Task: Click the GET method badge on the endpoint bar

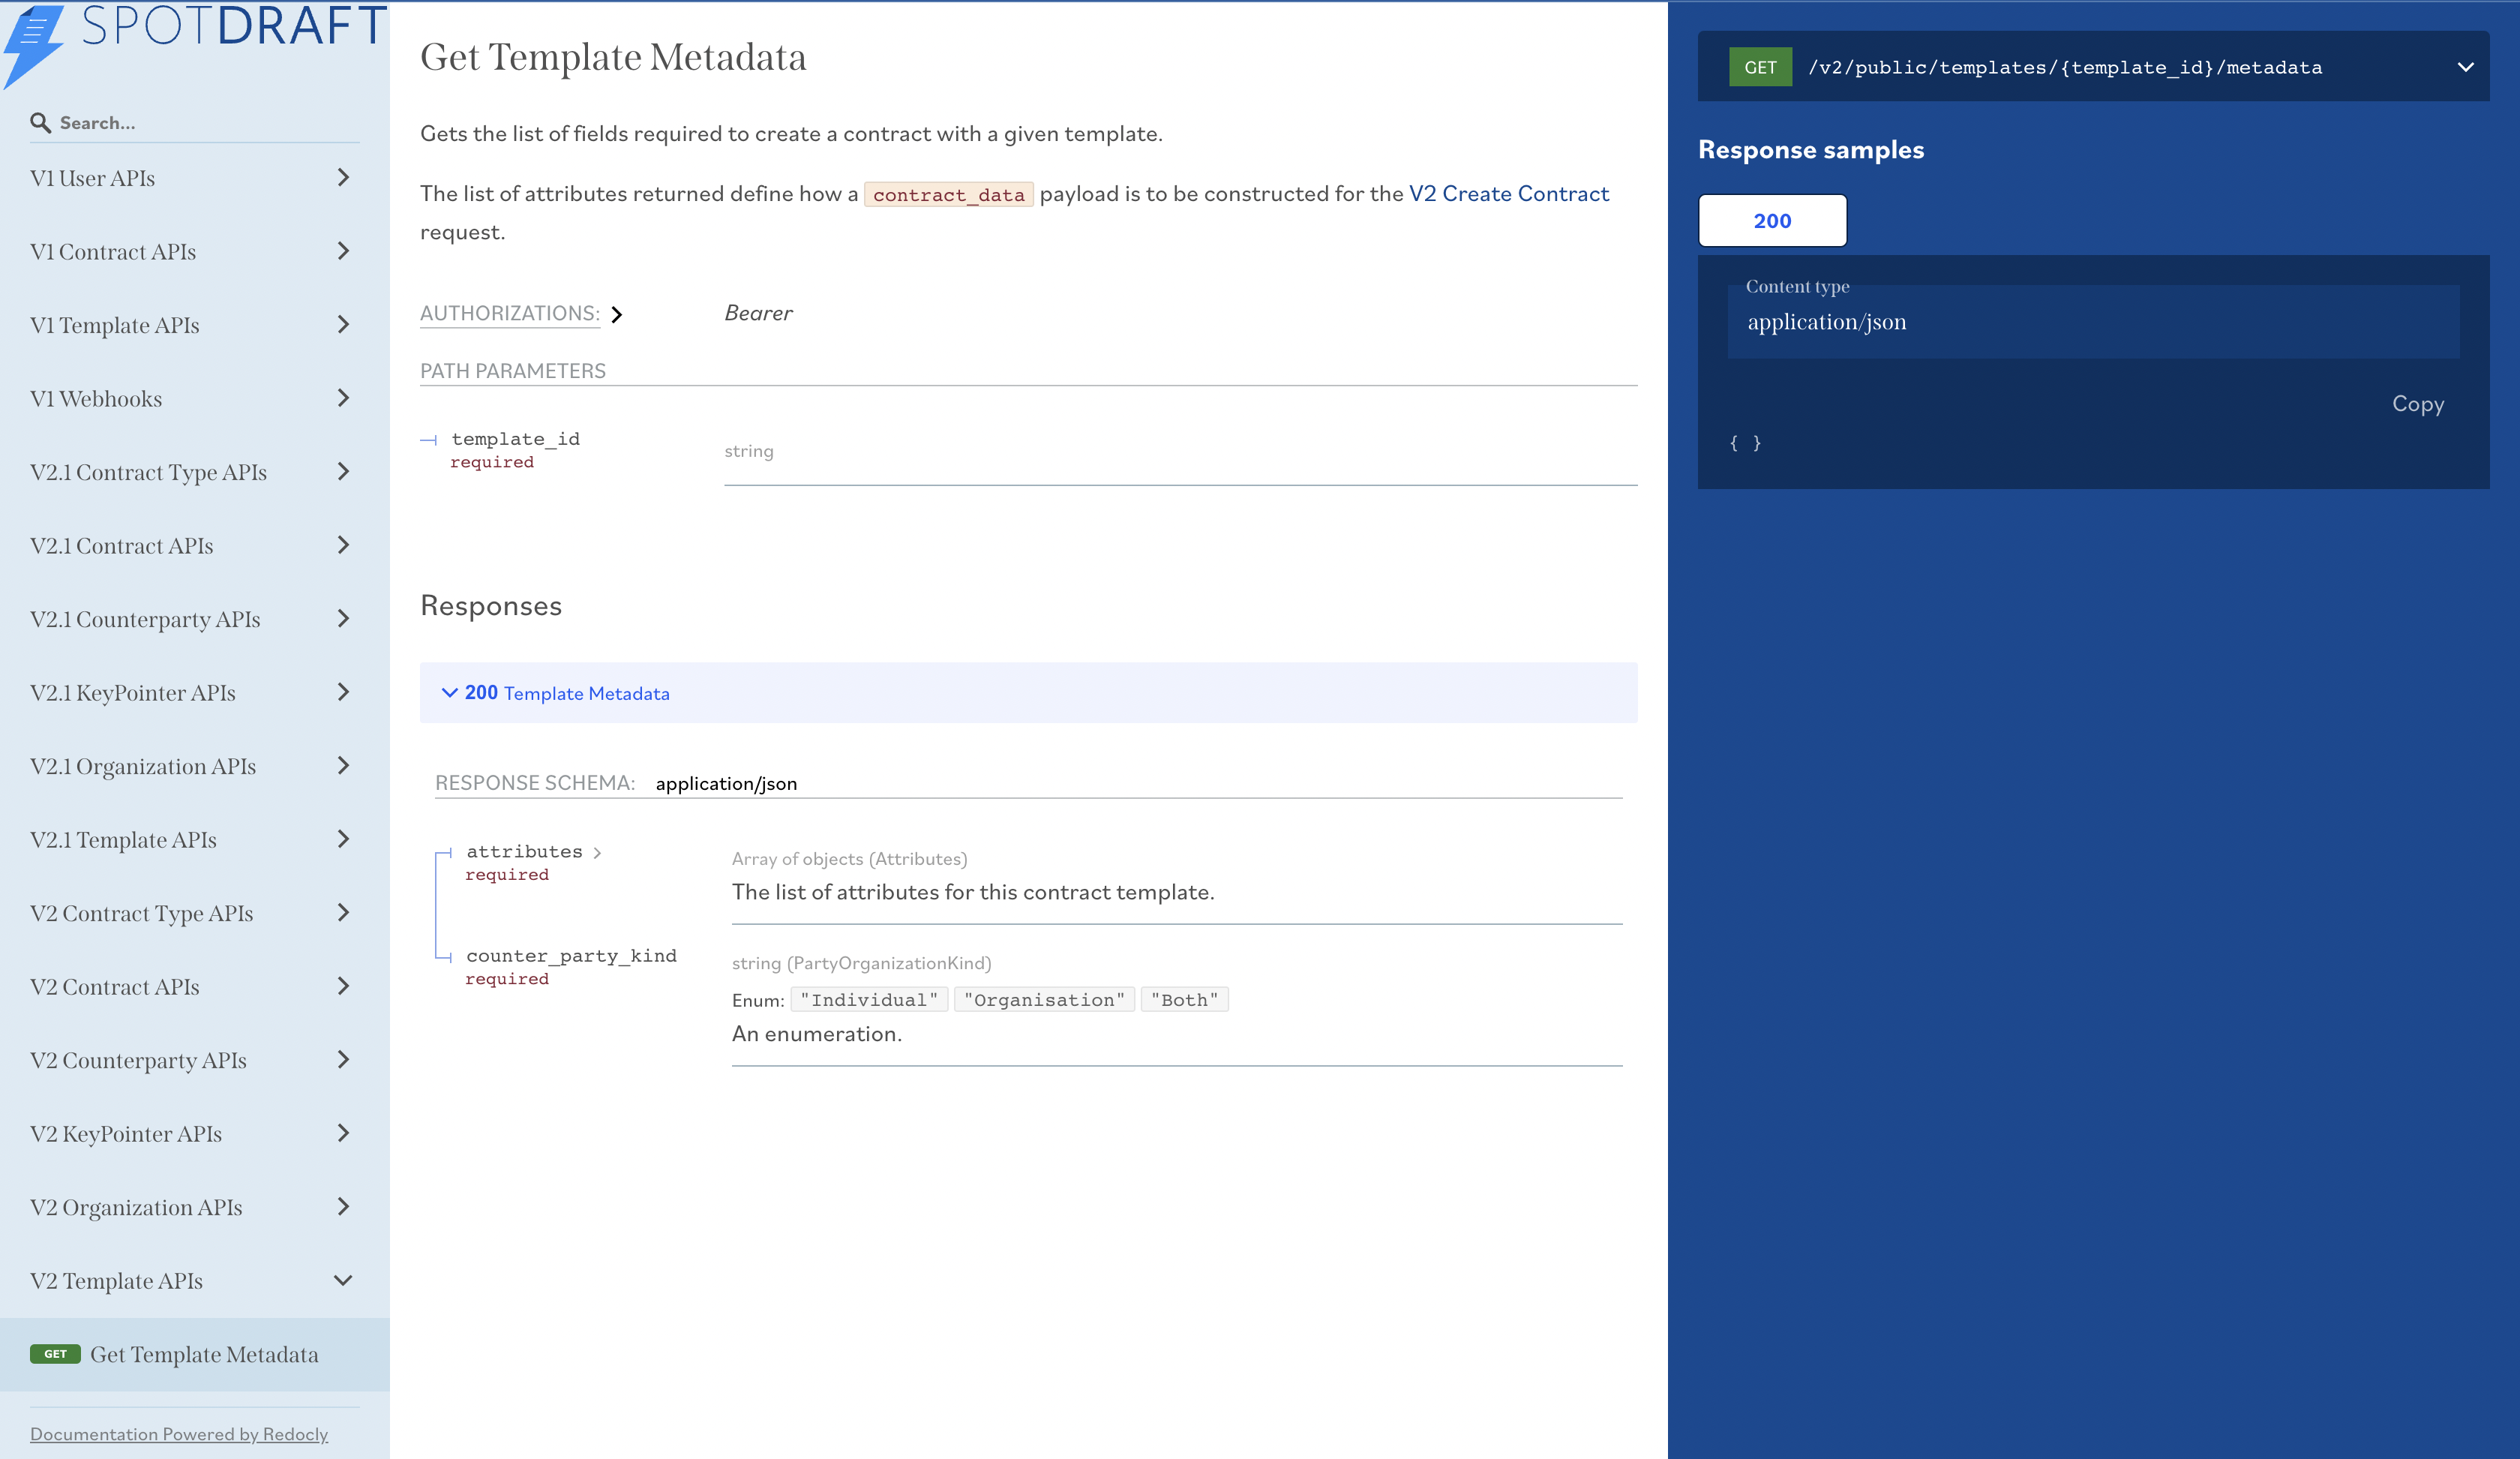Action: [x=1760, y=66]
